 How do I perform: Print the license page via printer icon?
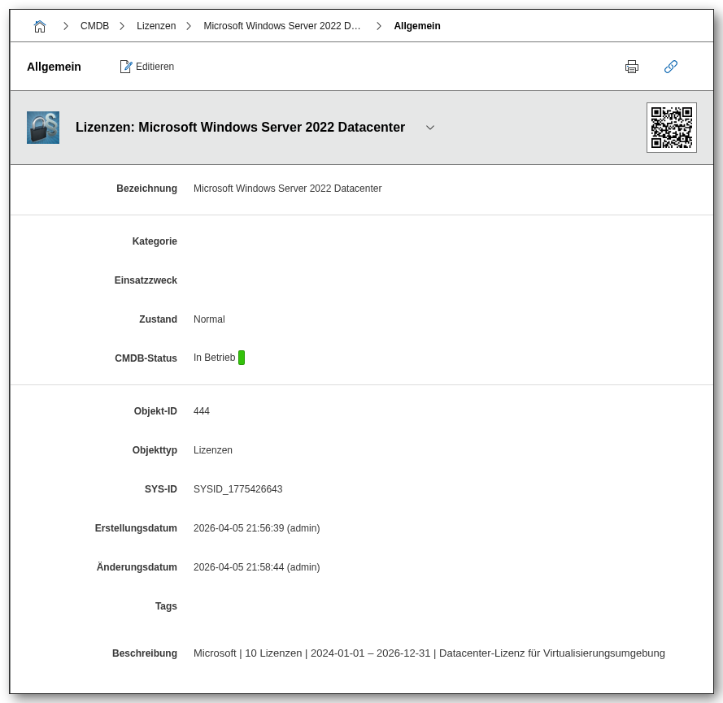click(632, 67)
